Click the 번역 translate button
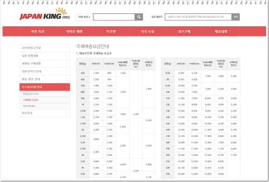This screenshot has width=269, height=182. (x=236, y=17)
